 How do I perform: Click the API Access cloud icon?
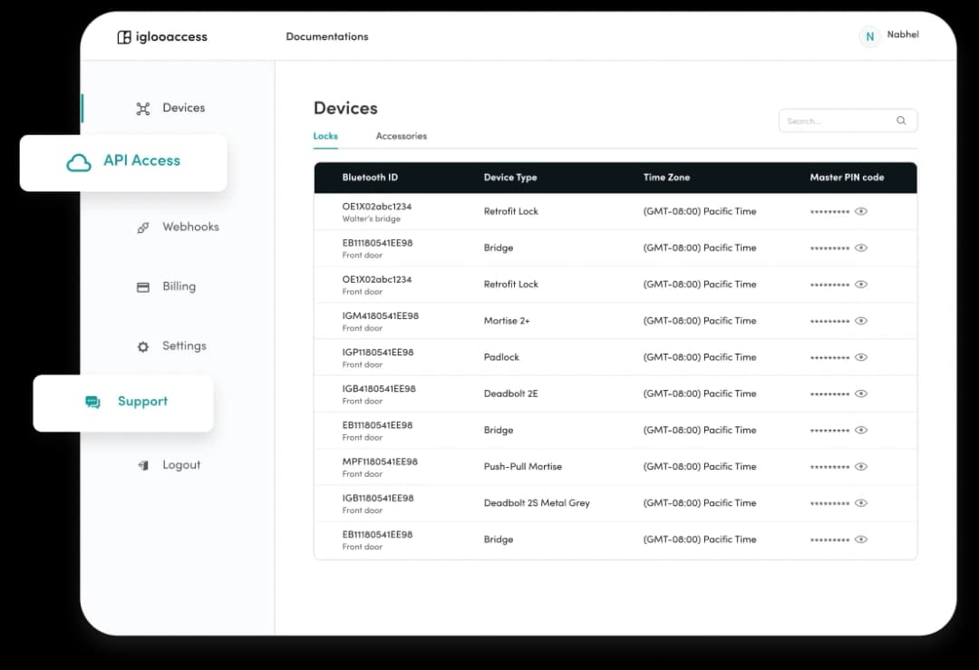pyautogui.click(x=79, y=162)
